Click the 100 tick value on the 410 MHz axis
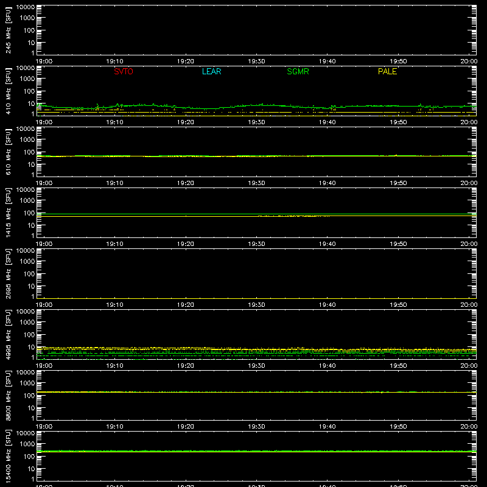Image resolution: width=487 pixels, height=487 pixels. pyautogui.click(x=29, y=91)
